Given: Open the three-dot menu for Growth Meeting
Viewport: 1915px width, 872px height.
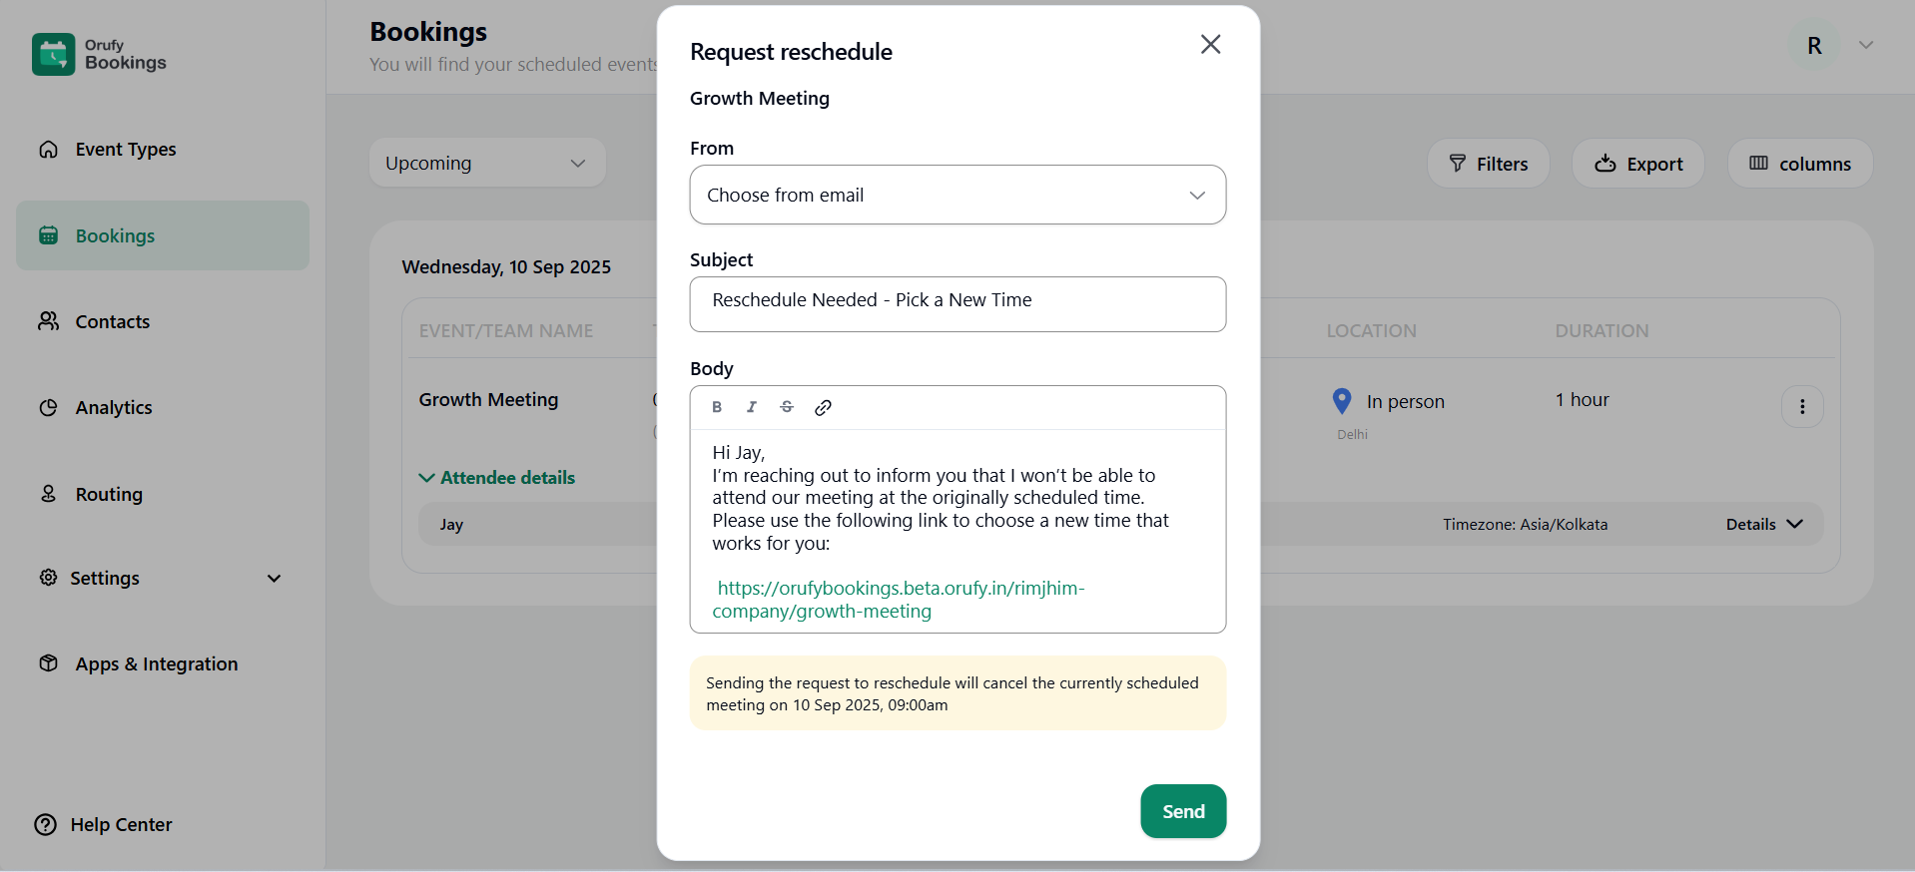Looking at the screenshot, I should click(x=1801, y=407).
